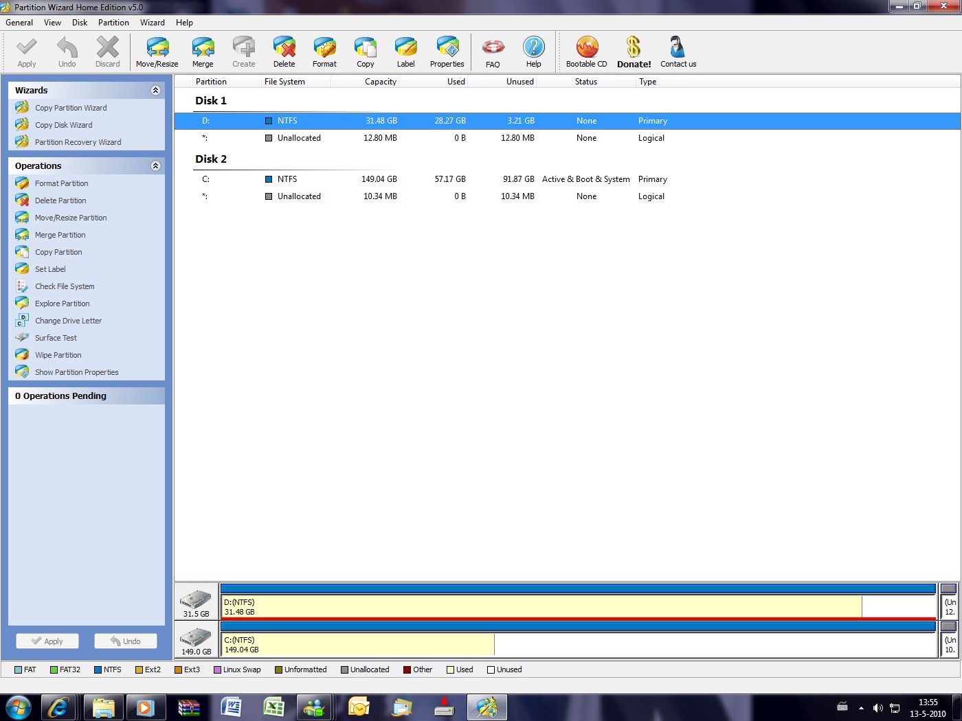Screen dimensions: 962x721
Task: Click the Linux Swap legend swatch
Action: pyautogui.click(x=217, y=670)
